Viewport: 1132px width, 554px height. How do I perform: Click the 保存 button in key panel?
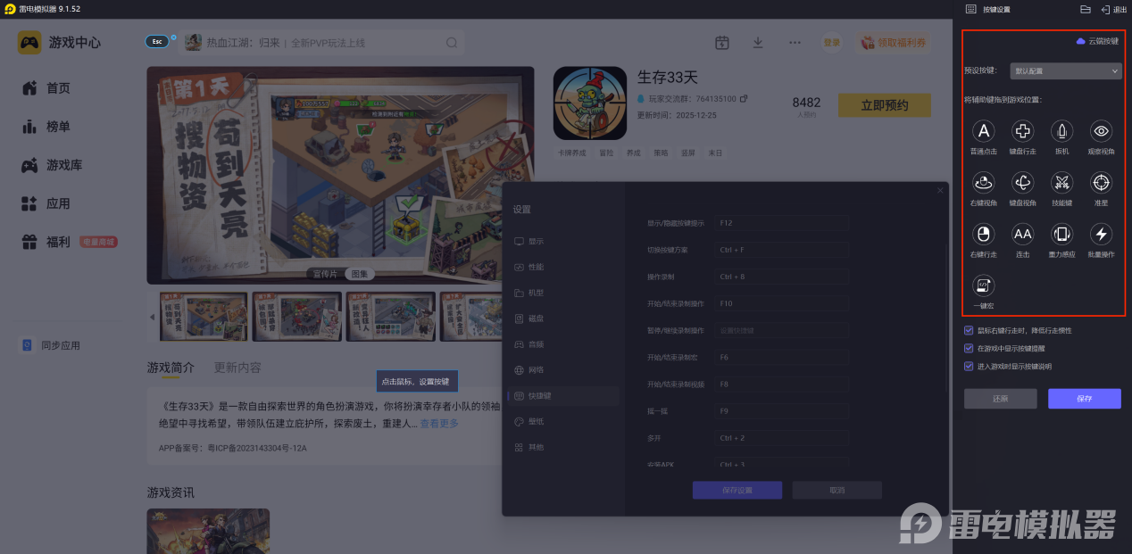pyautogui.click(x=1085, y=399)
